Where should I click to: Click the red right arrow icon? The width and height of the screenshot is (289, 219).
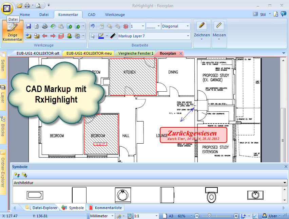click(53, 36)
